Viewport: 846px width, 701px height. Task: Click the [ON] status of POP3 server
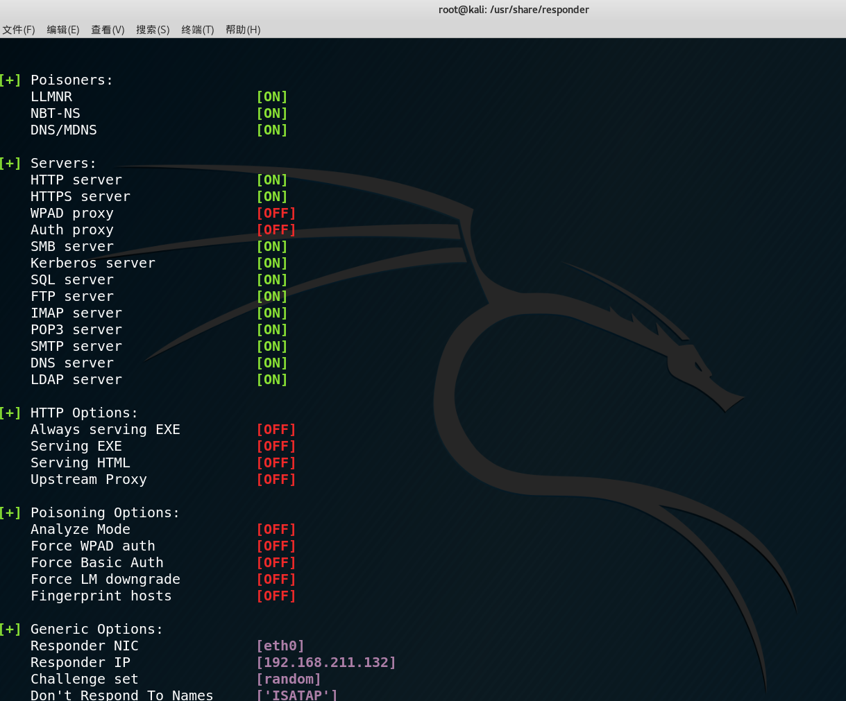272,330
